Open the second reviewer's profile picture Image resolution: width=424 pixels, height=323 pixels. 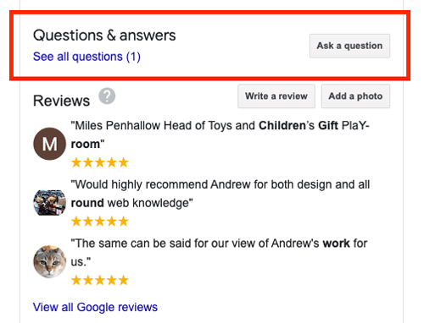[x=50, y=203]
